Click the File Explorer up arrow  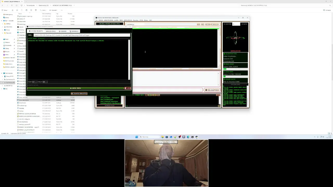click(12, 5)
